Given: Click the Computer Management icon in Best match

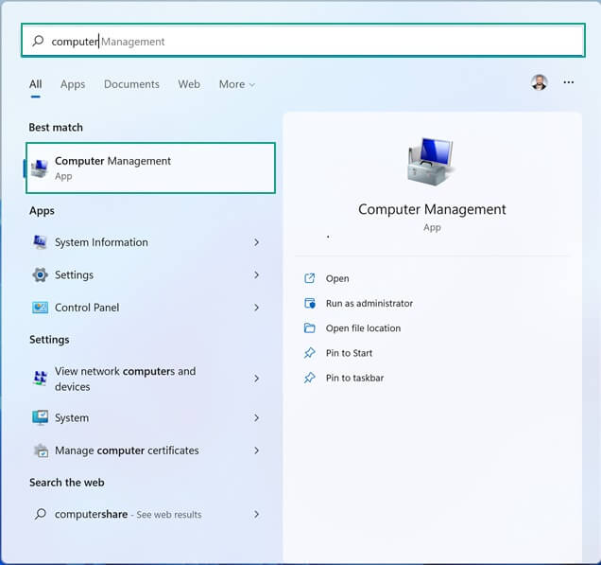Looking at the screenshot, I should point(40,168).
